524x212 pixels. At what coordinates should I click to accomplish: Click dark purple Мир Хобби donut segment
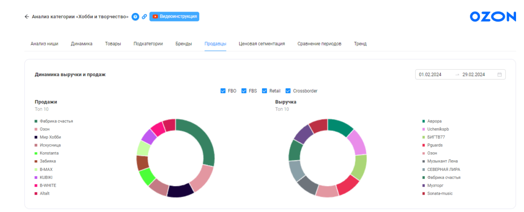[x=181, y=191]
